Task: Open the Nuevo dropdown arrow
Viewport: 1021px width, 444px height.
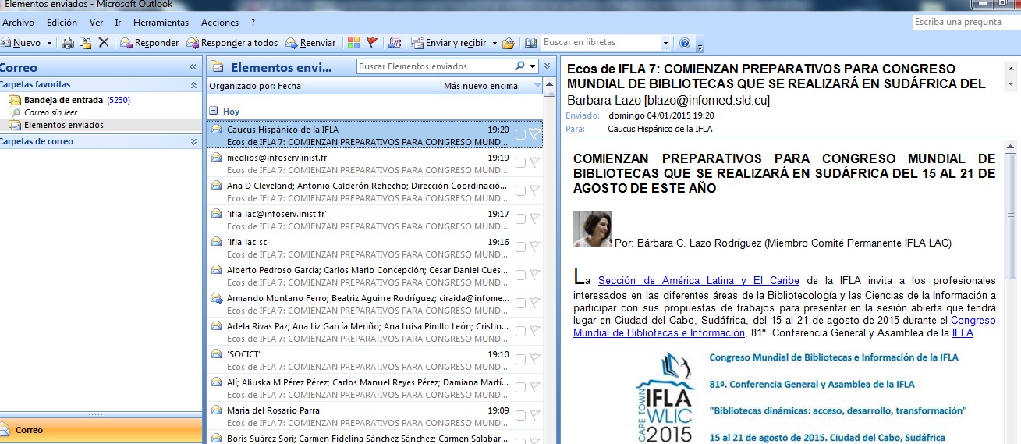Action: point(49,43)
